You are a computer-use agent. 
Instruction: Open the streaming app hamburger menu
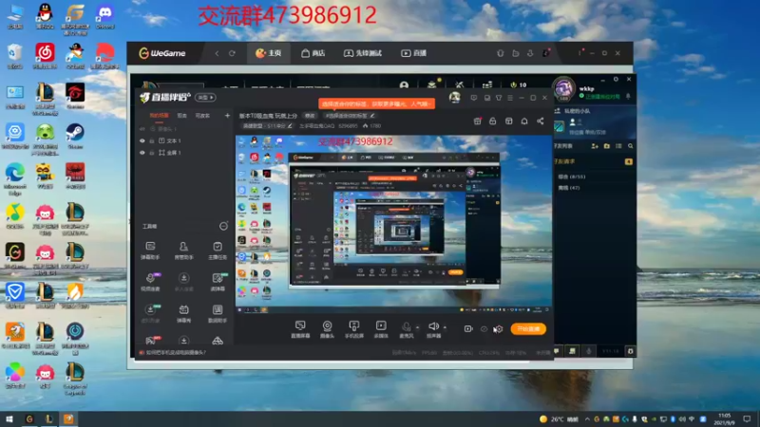coord(510,98)
